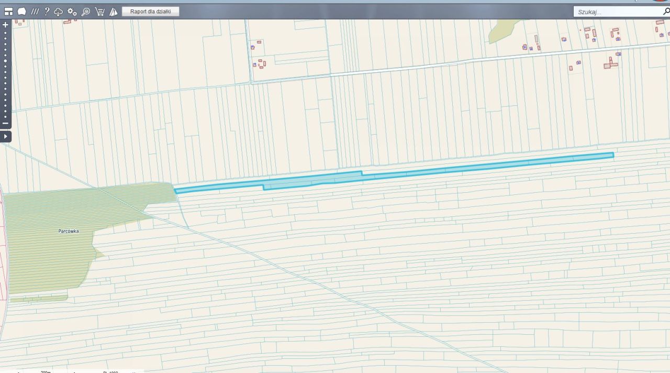Click the topmost dot of zoom slider
The height and width of the screenshot is (373, 670).
5,33
